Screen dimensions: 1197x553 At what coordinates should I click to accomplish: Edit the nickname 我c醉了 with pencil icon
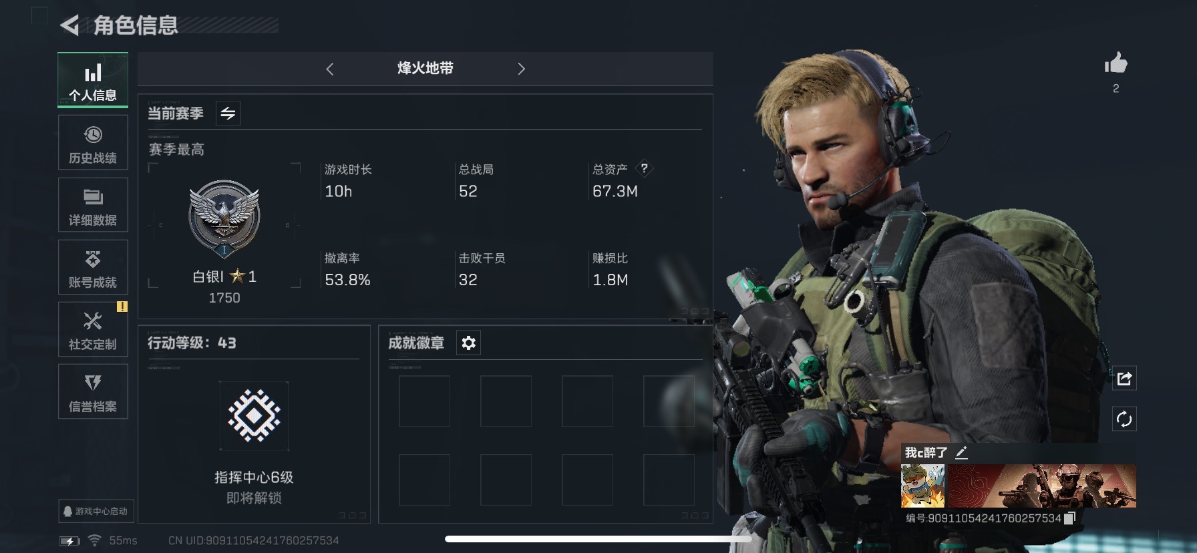[961, 452]
